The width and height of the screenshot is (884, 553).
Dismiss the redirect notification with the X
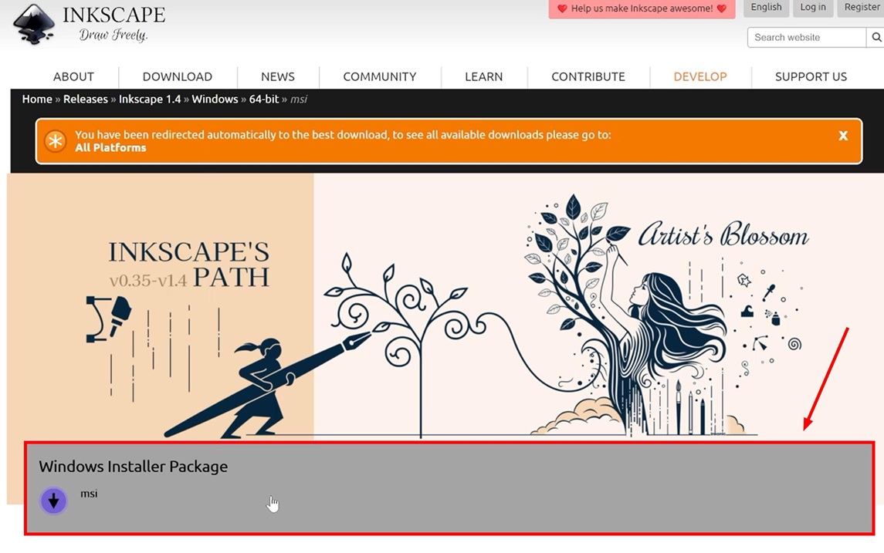(x=843, y=134)
